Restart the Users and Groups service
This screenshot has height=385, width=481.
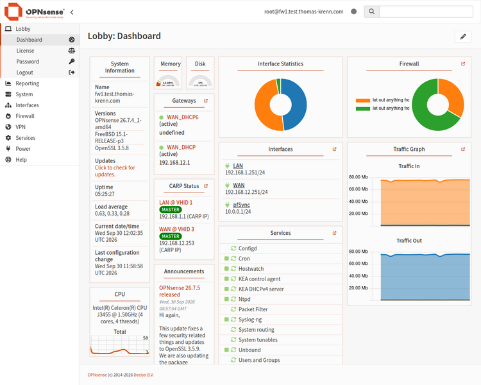(233, 360)
